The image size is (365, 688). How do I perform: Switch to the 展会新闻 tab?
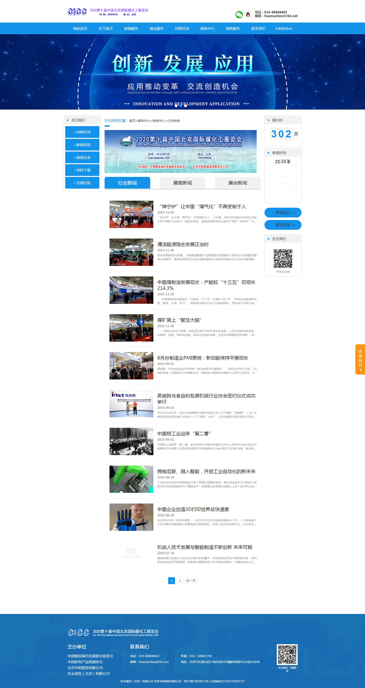point(238,183)
